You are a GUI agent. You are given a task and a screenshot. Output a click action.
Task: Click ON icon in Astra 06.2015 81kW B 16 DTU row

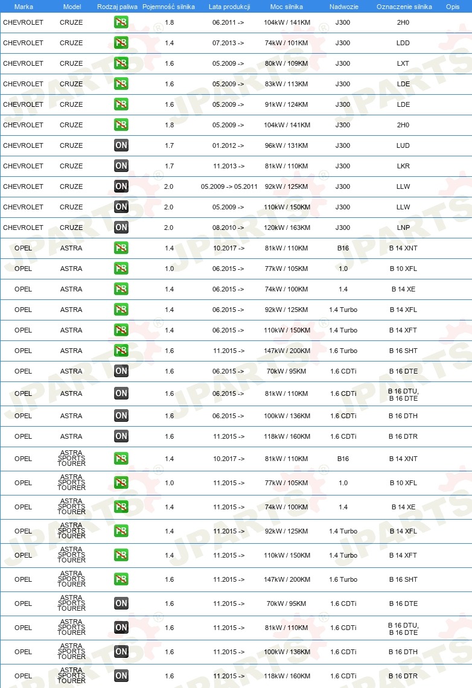coord(121,393)
